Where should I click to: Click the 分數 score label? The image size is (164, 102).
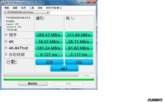12,62
